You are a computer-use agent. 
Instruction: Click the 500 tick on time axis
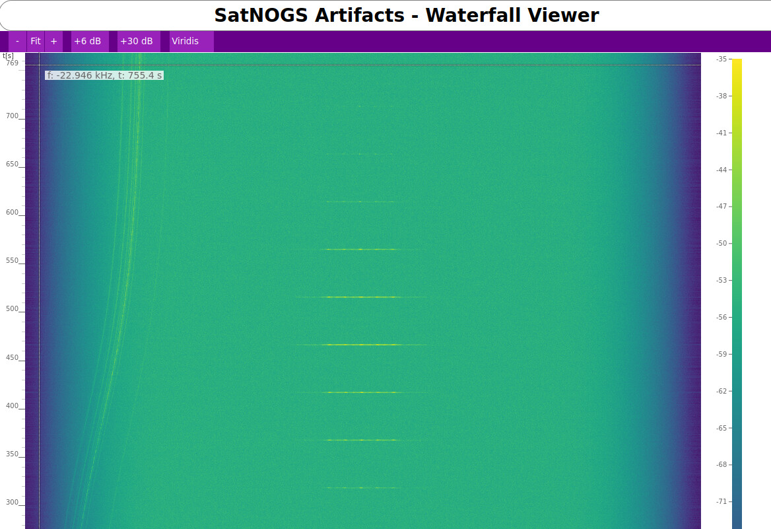click(13, 309)
